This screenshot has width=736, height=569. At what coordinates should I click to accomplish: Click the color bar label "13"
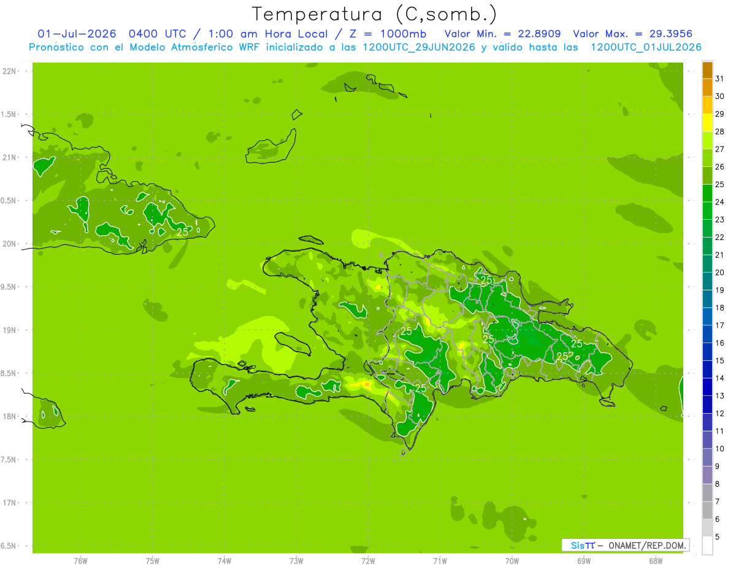720,396
